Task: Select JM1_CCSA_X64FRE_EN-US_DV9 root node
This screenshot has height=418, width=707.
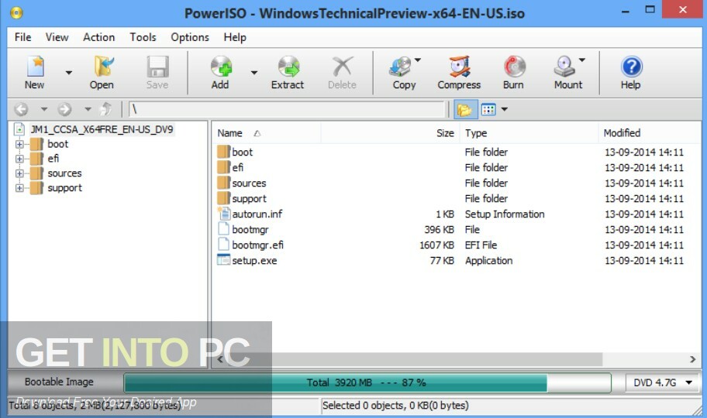Action: (102, 130)
